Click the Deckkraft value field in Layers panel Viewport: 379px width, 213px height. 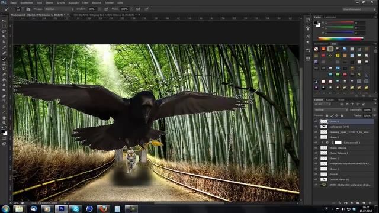pyautogui.click(x=367, y=110)
